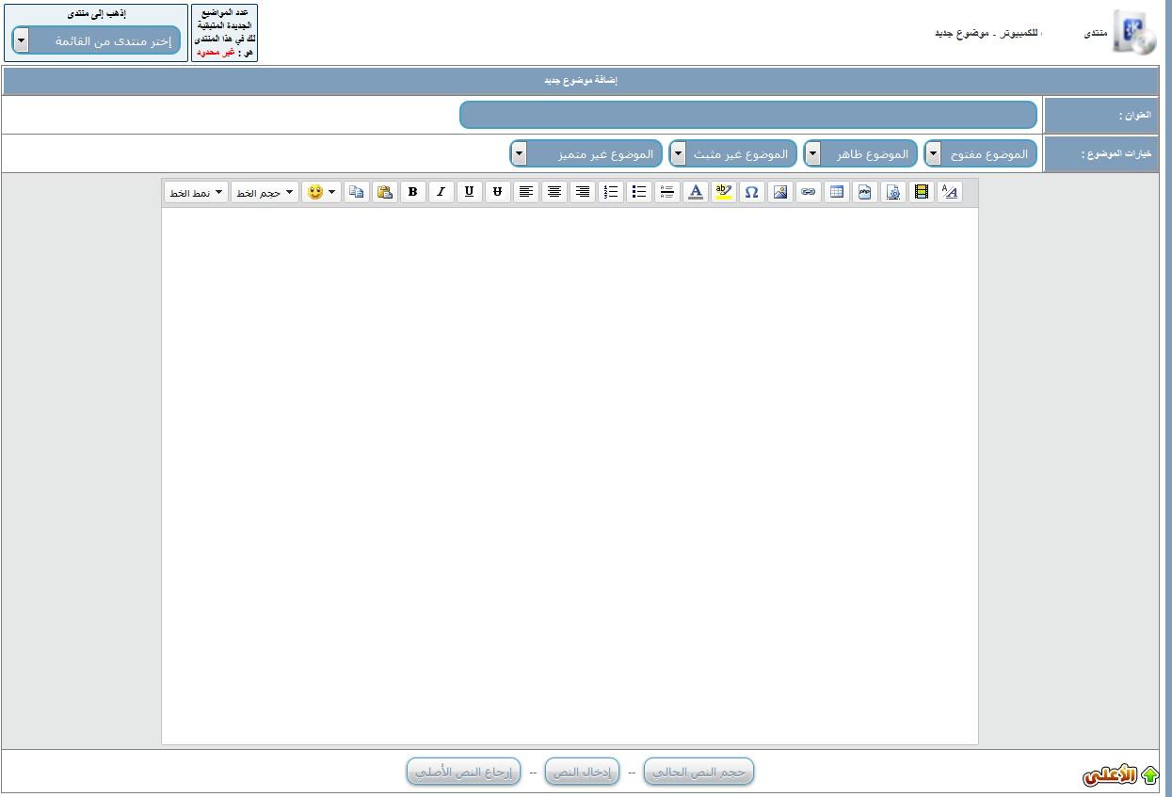Toggle bold formatting in the editor toolbar
1172x797 pixels.
coord(412,192)
